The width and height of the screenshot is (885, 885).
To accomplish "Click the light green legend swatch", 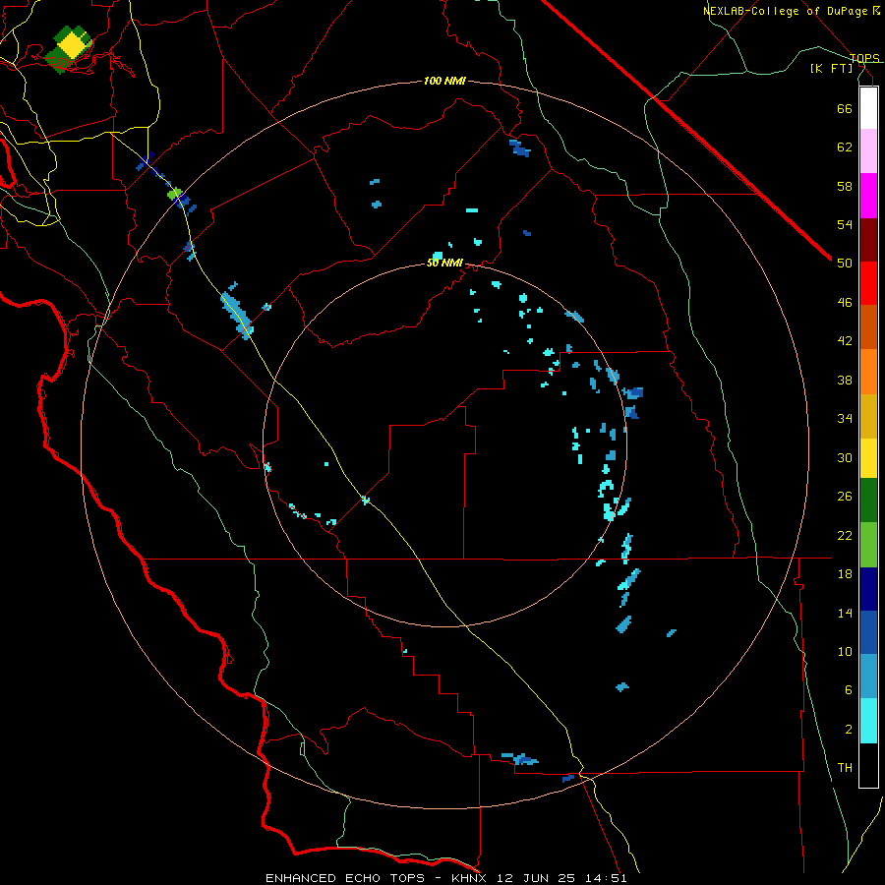I will point(868,545).
